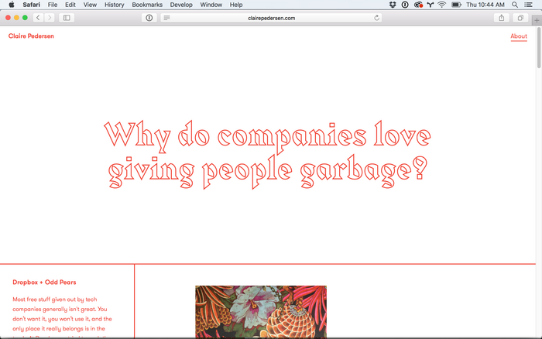542x339 pixels.
Task: Click the page's vertical scrollbar
Action: point(539,48)
